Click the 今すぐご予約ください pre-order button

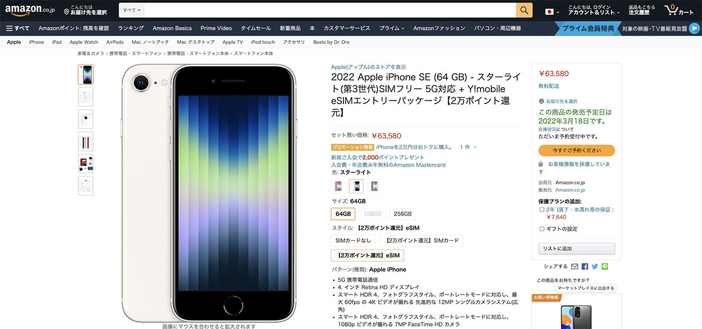pos(577,151)
